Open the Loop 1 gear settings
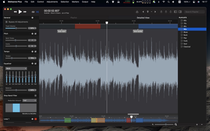Image resolution: width=210 pixels, height=131 pixels. [x=32, y=119]
